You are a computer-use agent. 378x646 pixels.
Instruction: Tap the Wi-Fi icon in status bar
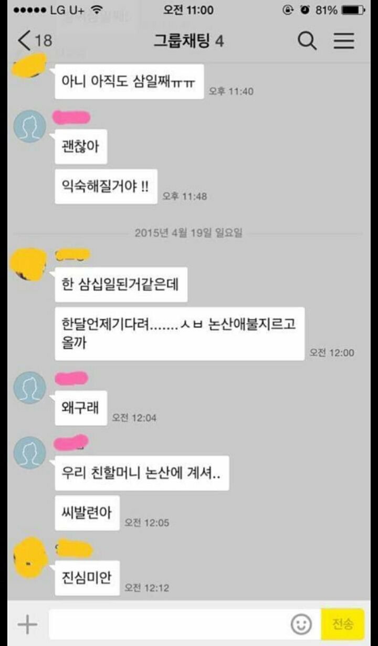click(x=97, y=10)
